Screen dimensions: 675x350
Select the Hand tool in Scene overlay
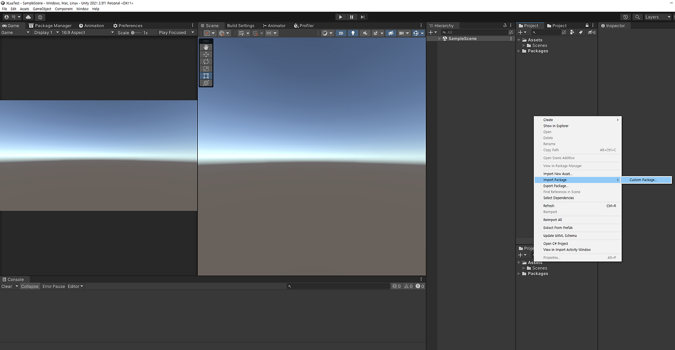point(206,46)
